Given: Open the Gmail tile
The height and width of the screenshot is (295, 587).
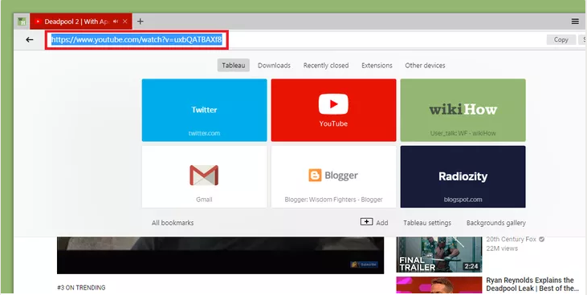Looking at the screenshot, I should tap(204, 176).
